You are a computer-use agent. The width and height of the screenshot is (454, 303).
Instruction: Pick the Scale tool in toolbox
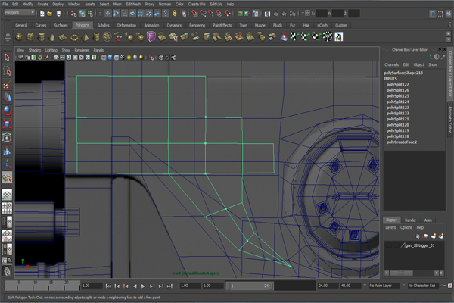(7, 124)
